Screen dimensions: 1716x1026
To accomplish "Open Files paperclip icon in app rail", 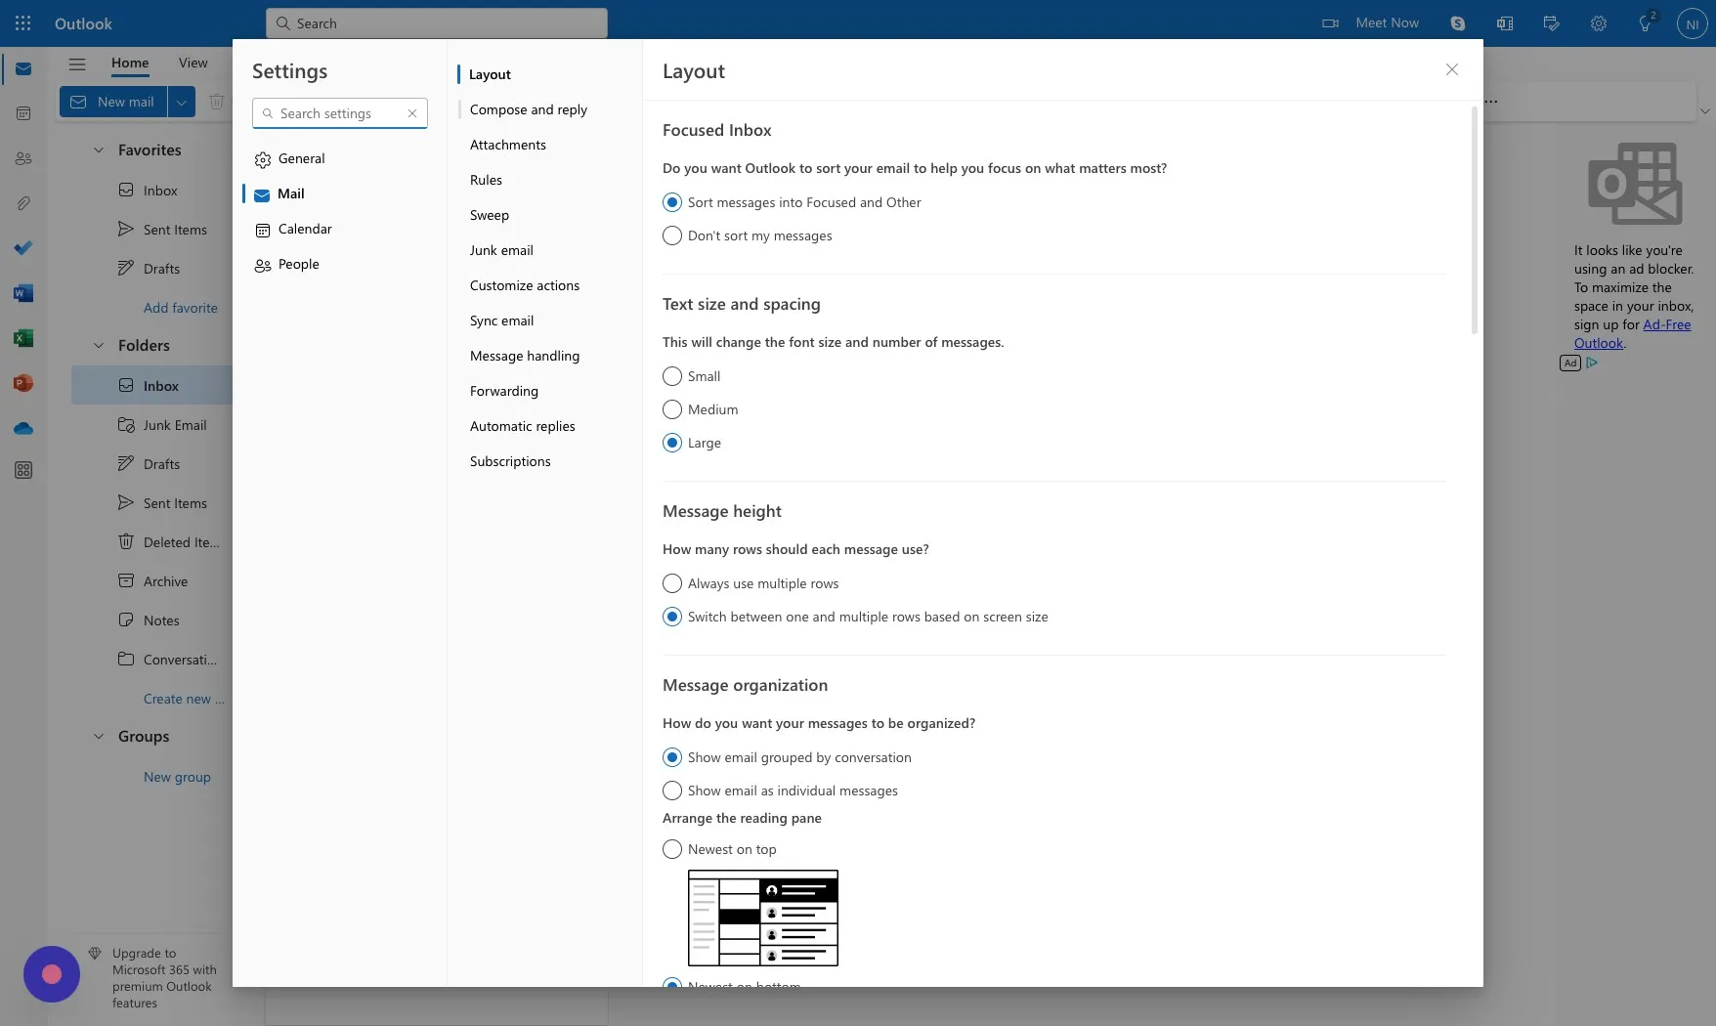I will coord(23,203).
